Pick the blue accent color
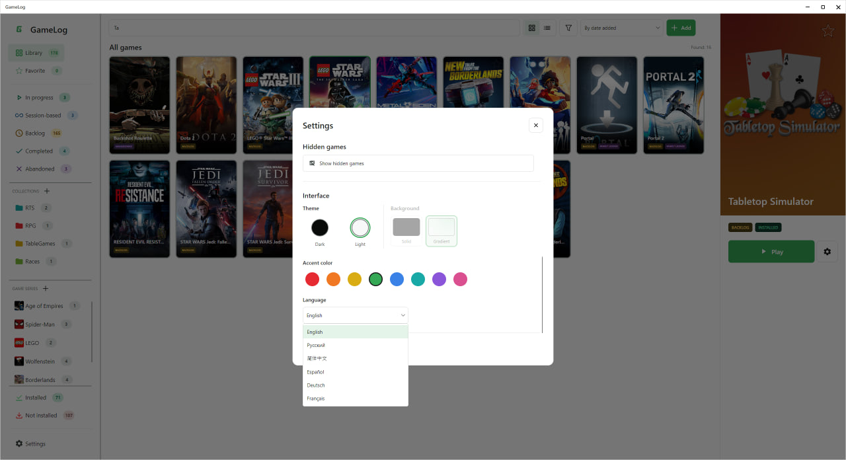The height and width of the screenshot is (460, 846). pyautogui.click(x=397, y=280)
